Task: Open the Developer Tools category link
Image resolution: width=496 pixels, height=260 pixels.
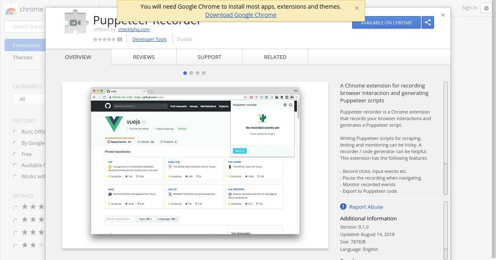Action: (x=149, y=39)
